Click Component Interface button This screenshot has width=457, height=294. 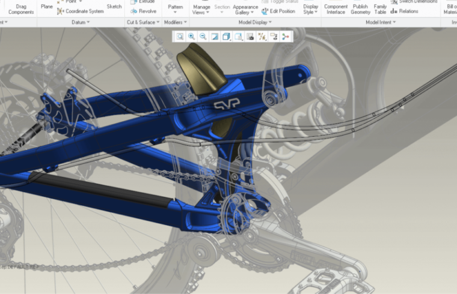336,10
